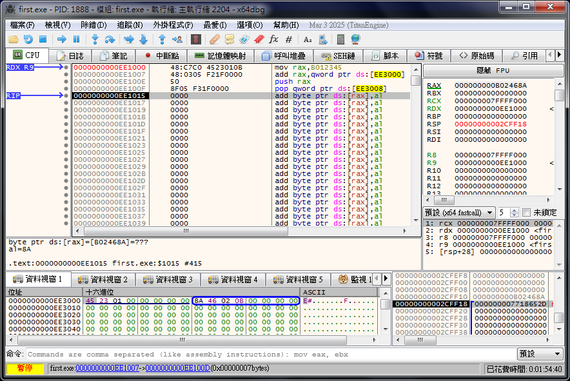Click the Step Over icon

[110, 39]
